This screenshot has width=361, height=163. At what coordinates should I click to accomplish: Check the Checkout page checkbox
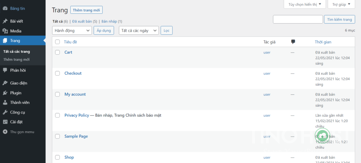pyautogui.click(x=57, y=73)
